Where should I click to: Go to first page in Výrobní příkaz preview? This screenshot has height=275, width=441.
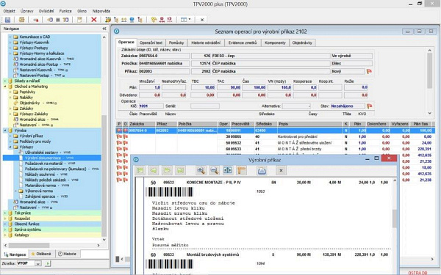click(140, 170)
